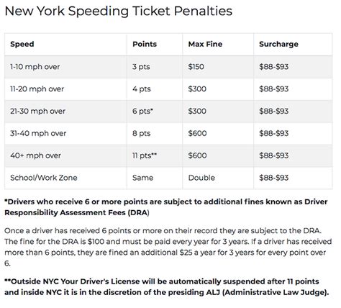Click the '31-40 mph over' row label
Screen dimensions: 341x308
38,133
